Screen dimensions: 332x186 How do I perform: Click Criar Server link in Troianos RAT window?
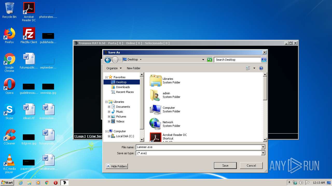[x=95, y=136]
